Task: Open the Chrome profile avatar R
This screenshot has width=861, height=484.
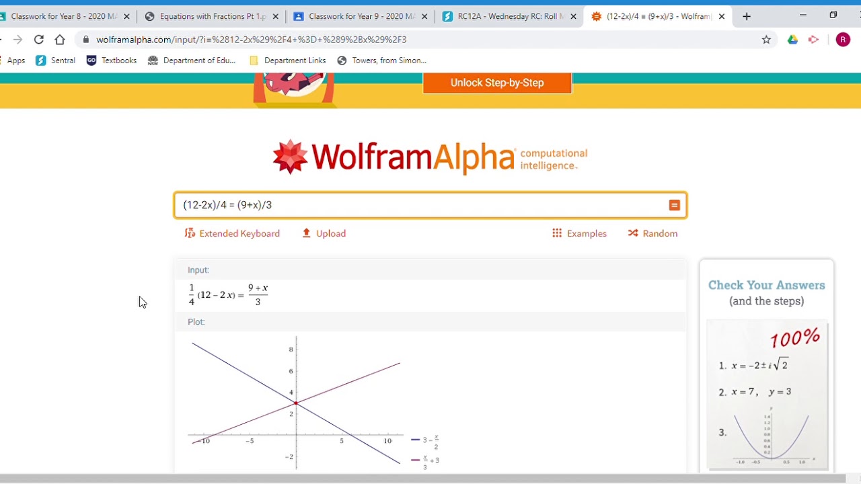Action: (843, 40)
